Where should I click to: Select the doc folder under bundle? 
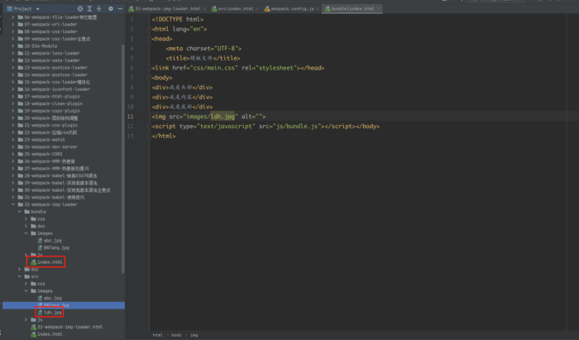pyautogui.click(x=38, y=226)
